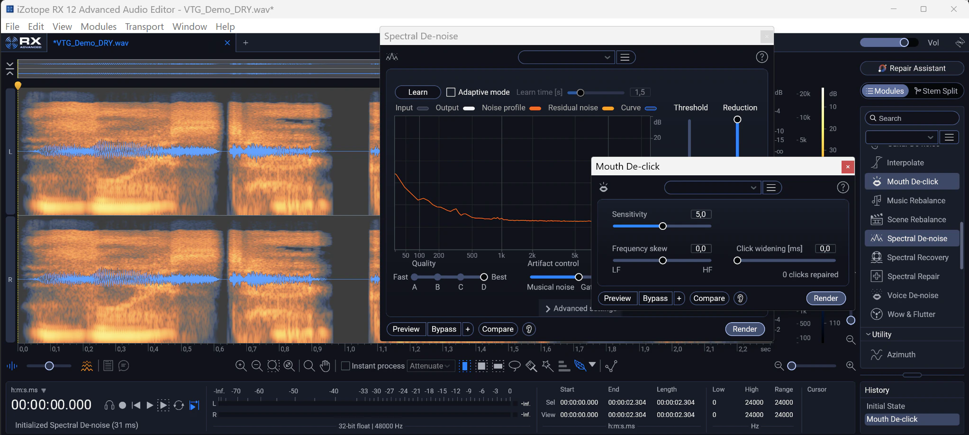Open the spectrogram settings waves icon

87,366
